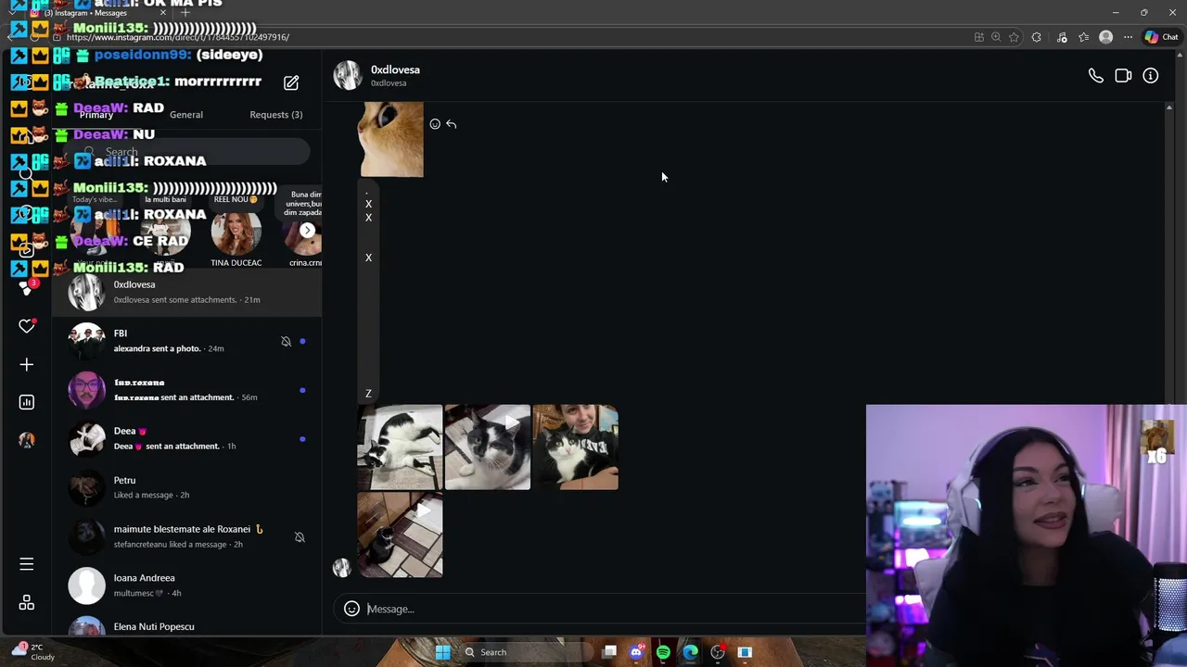Image resolution: width=1187 pixels, height=667 pixels.
Task: Compose a new message with pencil icon
Action: (x=291, y=82)
